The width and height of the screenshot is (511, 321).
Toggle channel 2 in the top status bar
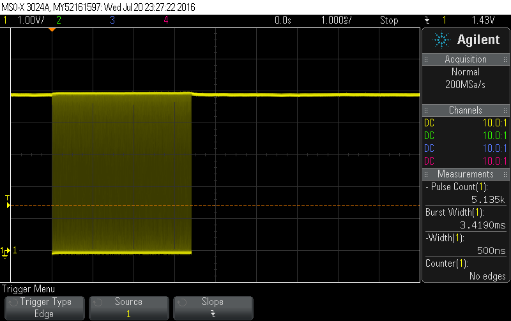(59, 20)
